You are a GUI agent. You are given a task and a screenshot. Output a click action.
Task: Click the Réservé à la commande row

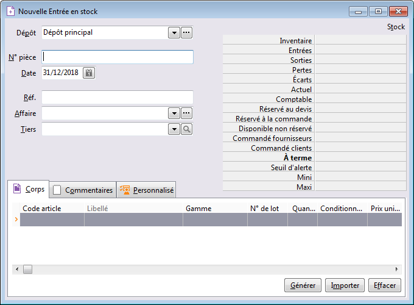pyautogui.click(x=315, y=118)
